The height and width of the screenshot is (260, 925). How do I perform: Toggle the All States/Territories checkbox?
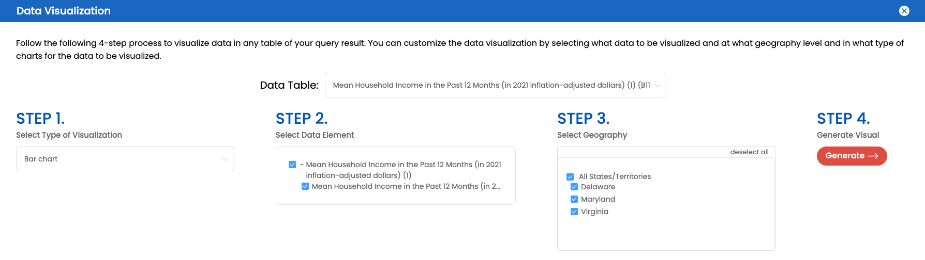570,176
